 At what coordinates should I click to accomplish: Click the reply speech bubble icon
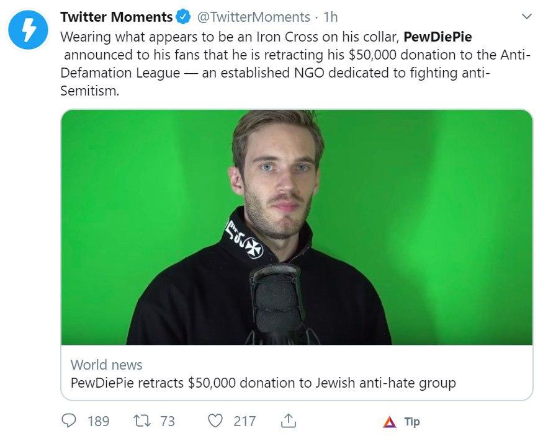70,421
